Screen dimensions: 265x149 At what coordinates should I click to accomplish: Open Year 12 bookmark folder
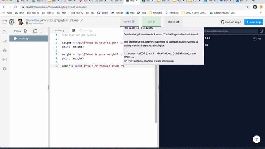[48, 13]
